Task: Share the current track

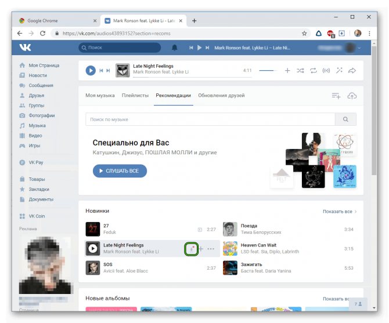Action: [352, 71]
